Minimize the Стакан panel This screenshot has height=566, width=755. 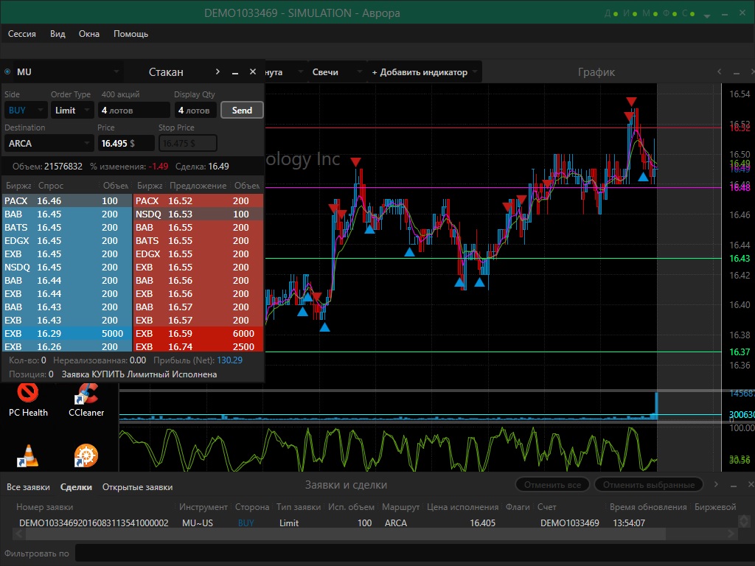235,73
